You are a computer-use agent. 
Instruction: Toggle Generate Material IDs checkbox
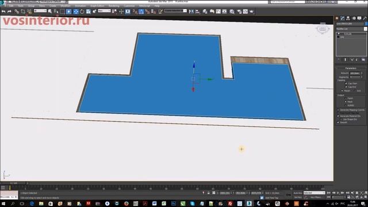338,116
